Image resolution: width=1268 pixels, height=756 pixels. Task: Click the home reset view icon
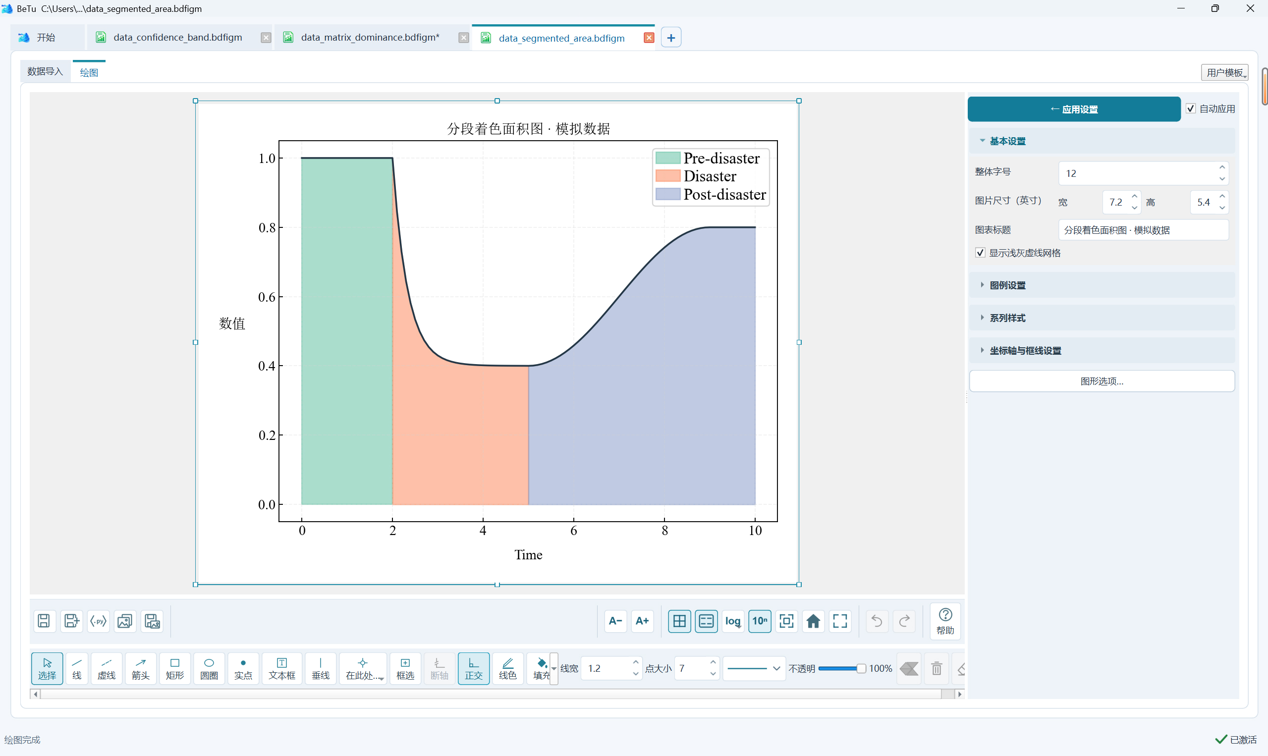[x=814, y=621]
